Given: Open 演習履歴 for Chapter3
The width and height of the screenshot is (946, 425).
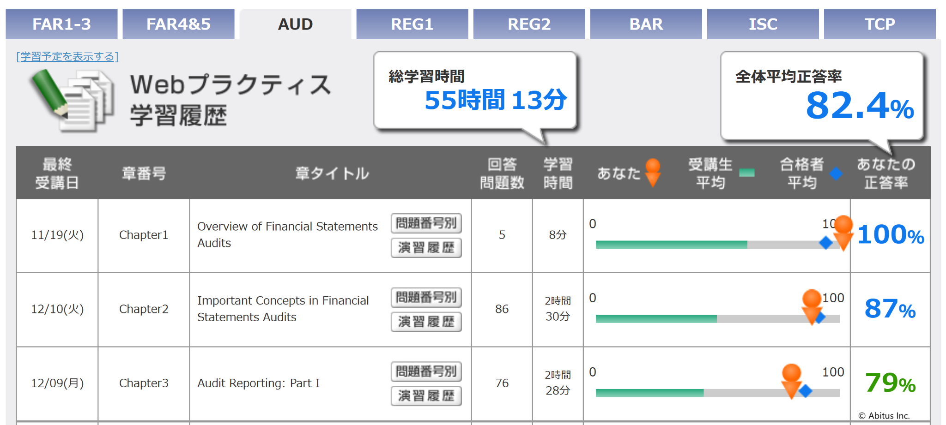Looking at the screenshot, I should tap(426, 396).
